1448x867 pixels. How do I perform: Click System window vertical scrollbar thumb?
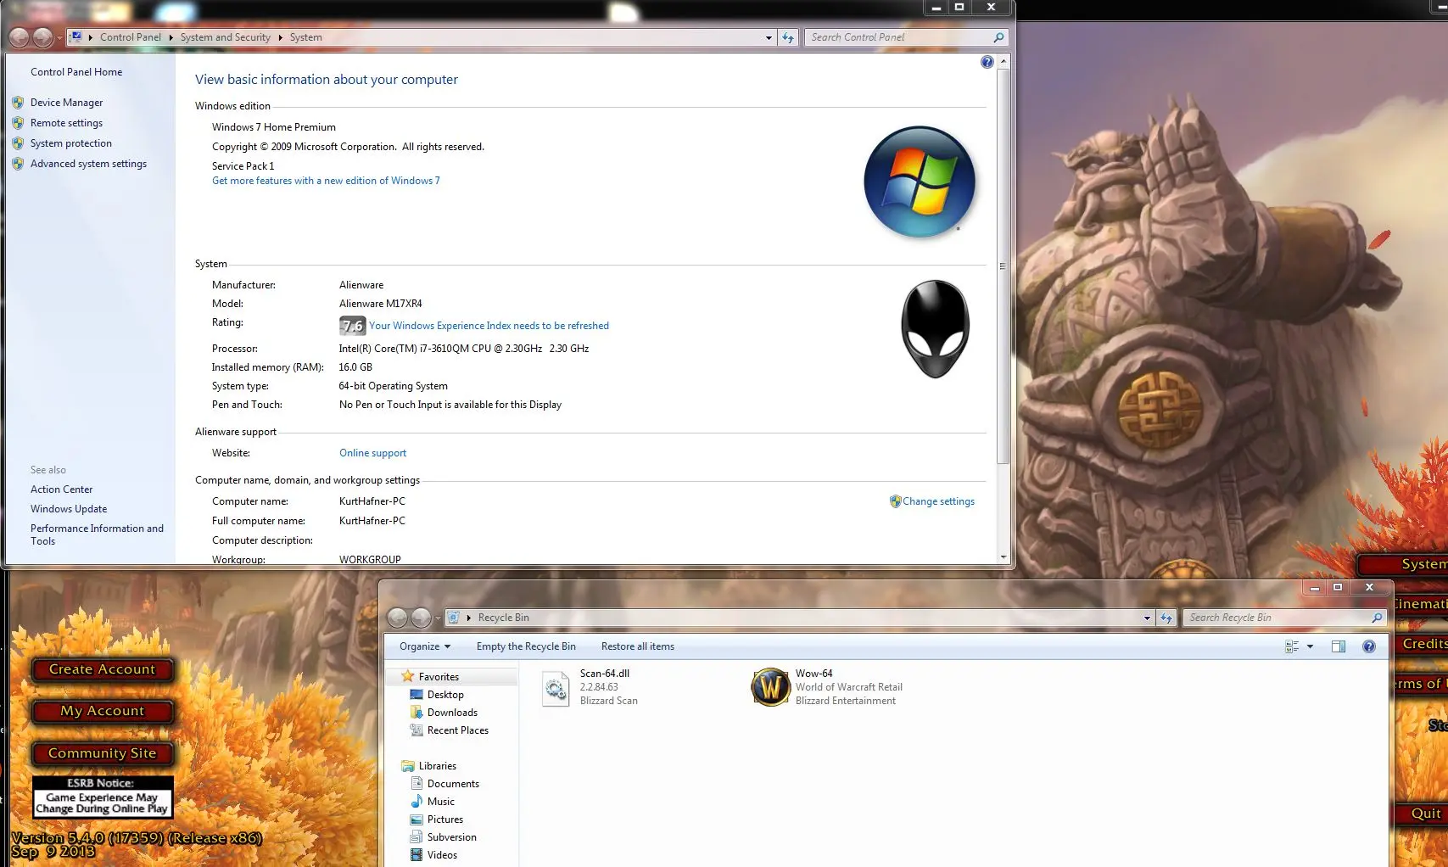coord(1003,266)
